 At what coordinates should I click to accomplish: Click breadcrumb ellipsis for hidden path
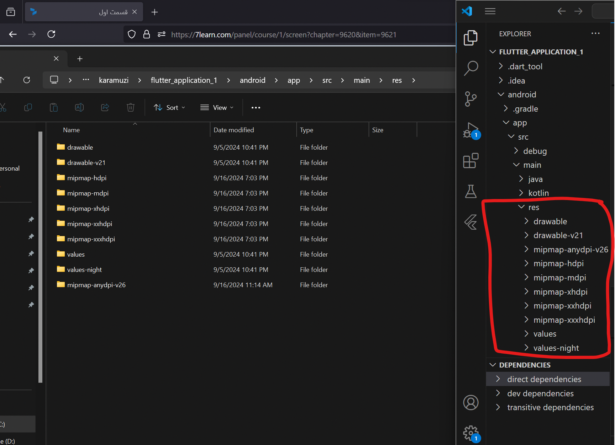point(86,80)
